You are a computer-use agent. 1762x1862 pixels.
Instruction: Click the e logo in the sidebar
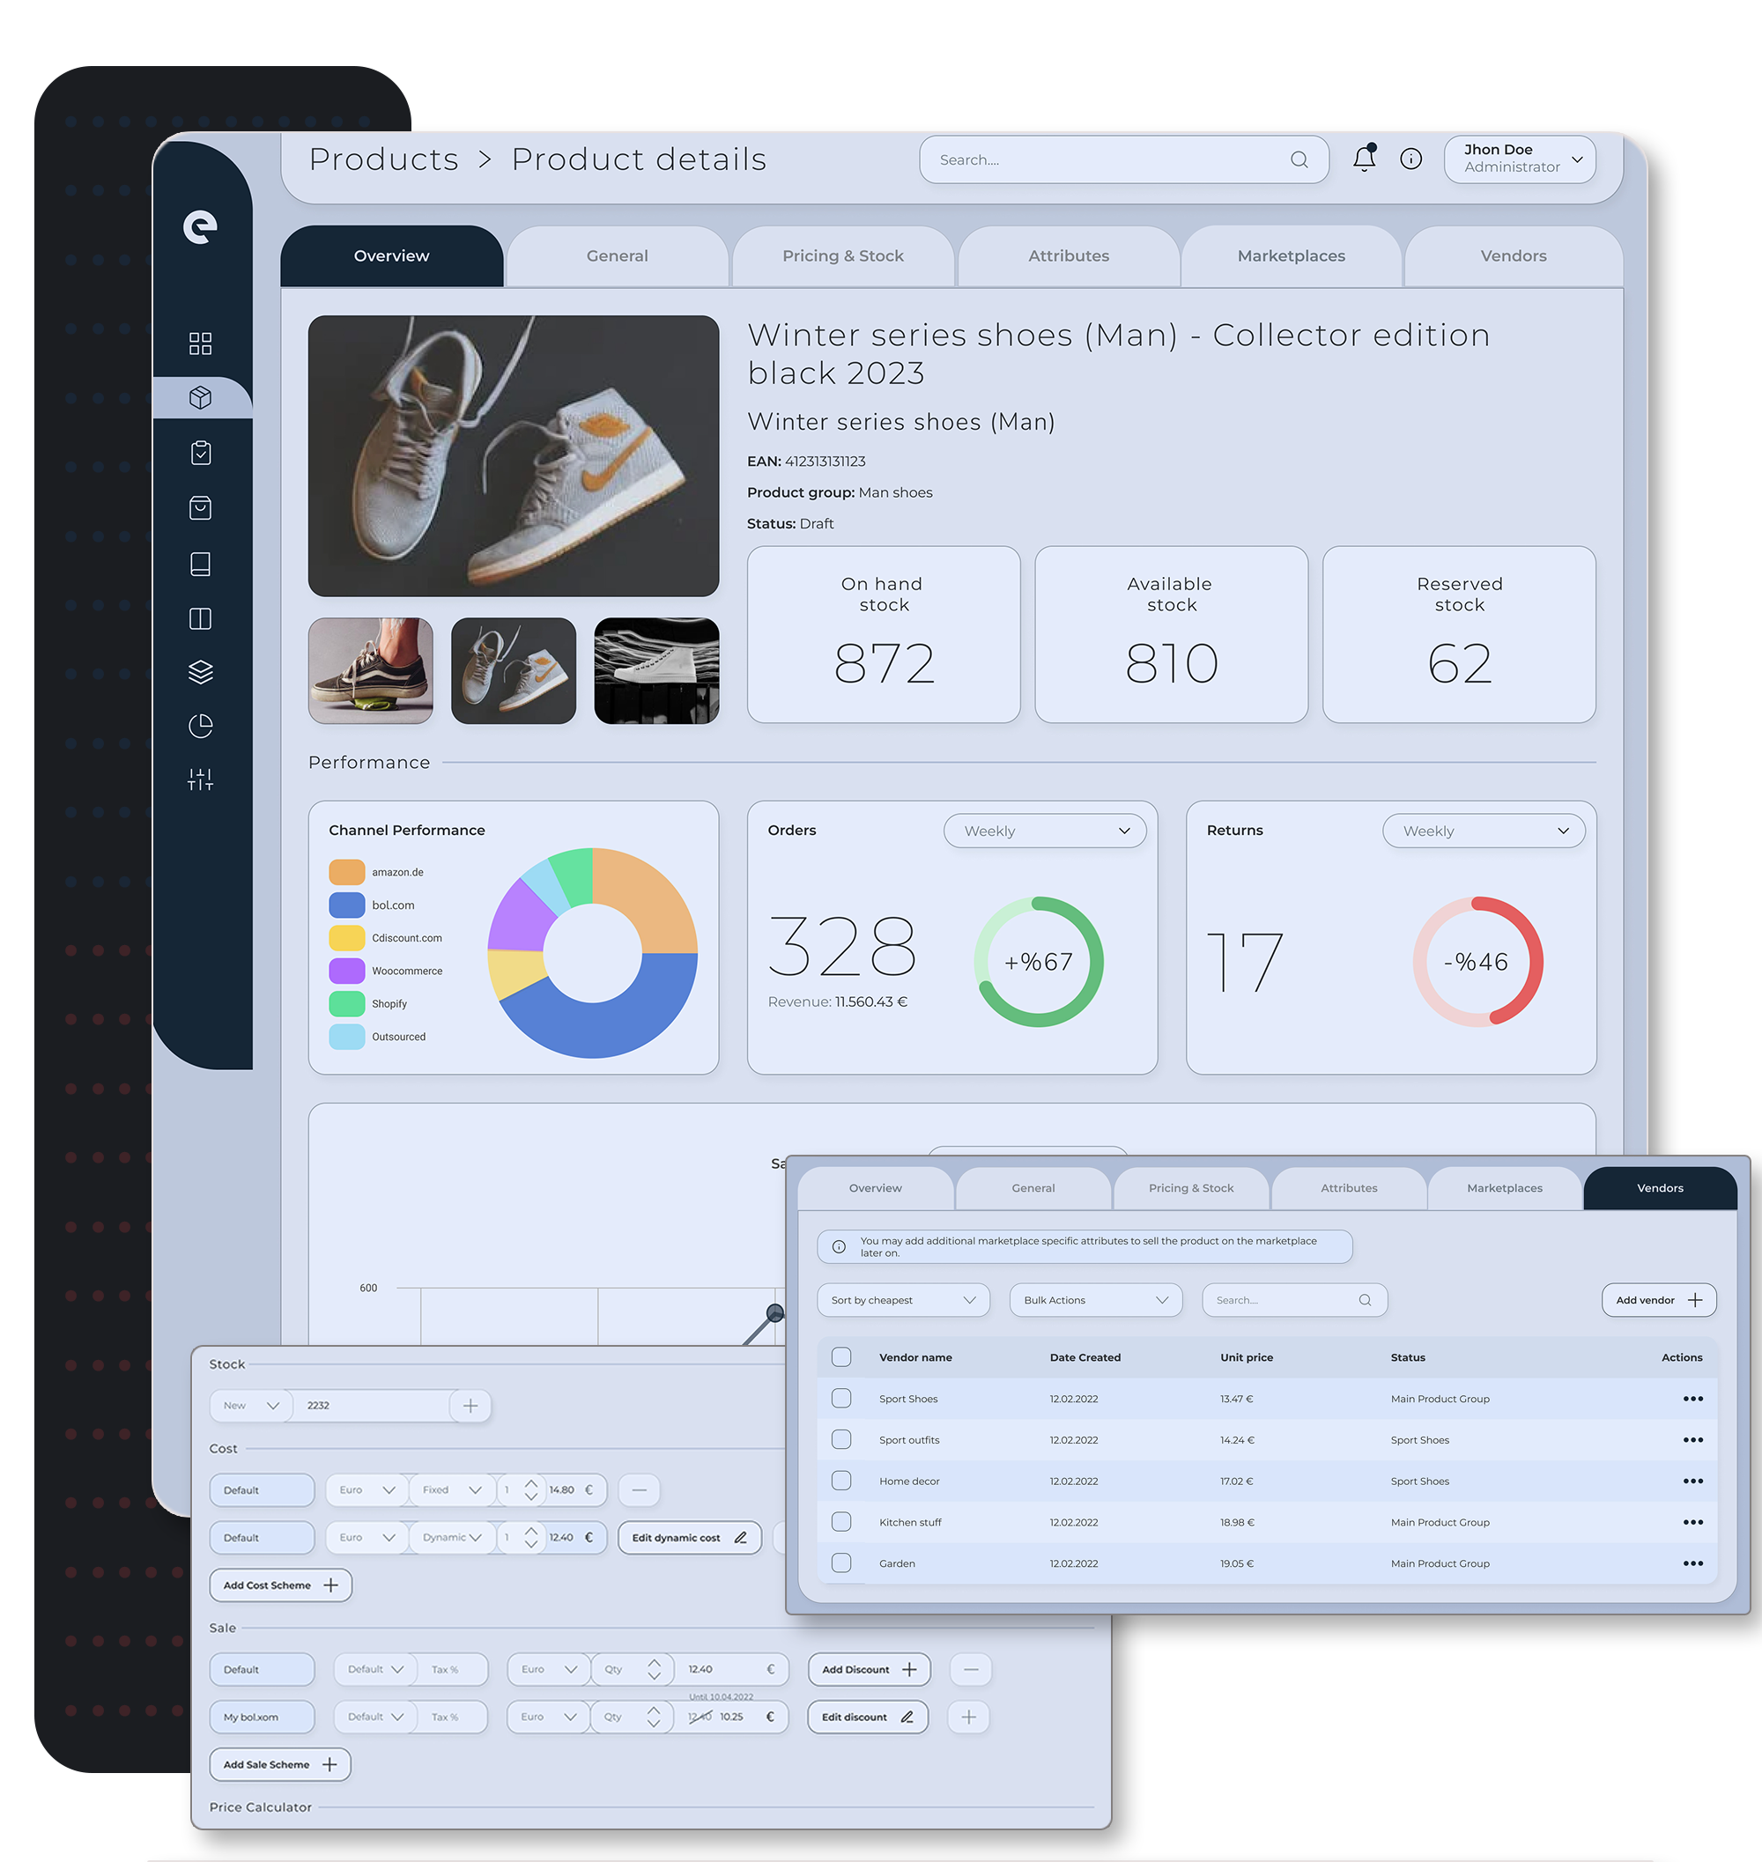200,226
